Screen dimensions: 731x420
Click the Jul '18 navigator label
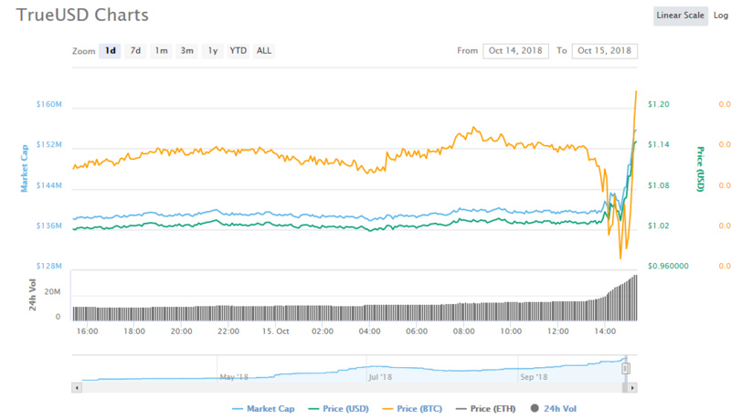point(380,377)
